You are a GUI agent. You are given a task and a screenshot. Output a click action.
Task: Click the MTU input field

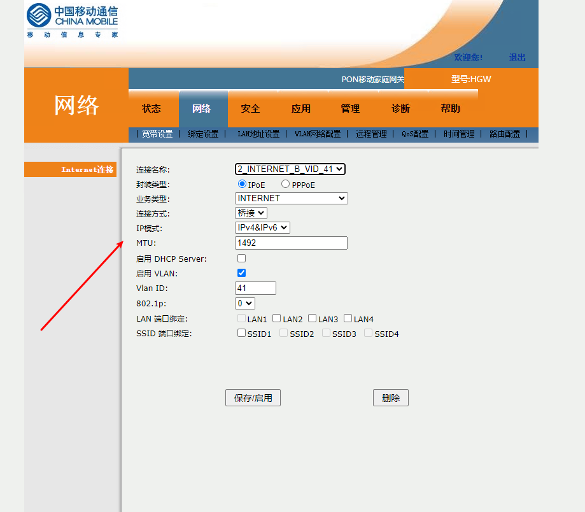[291, 243]
